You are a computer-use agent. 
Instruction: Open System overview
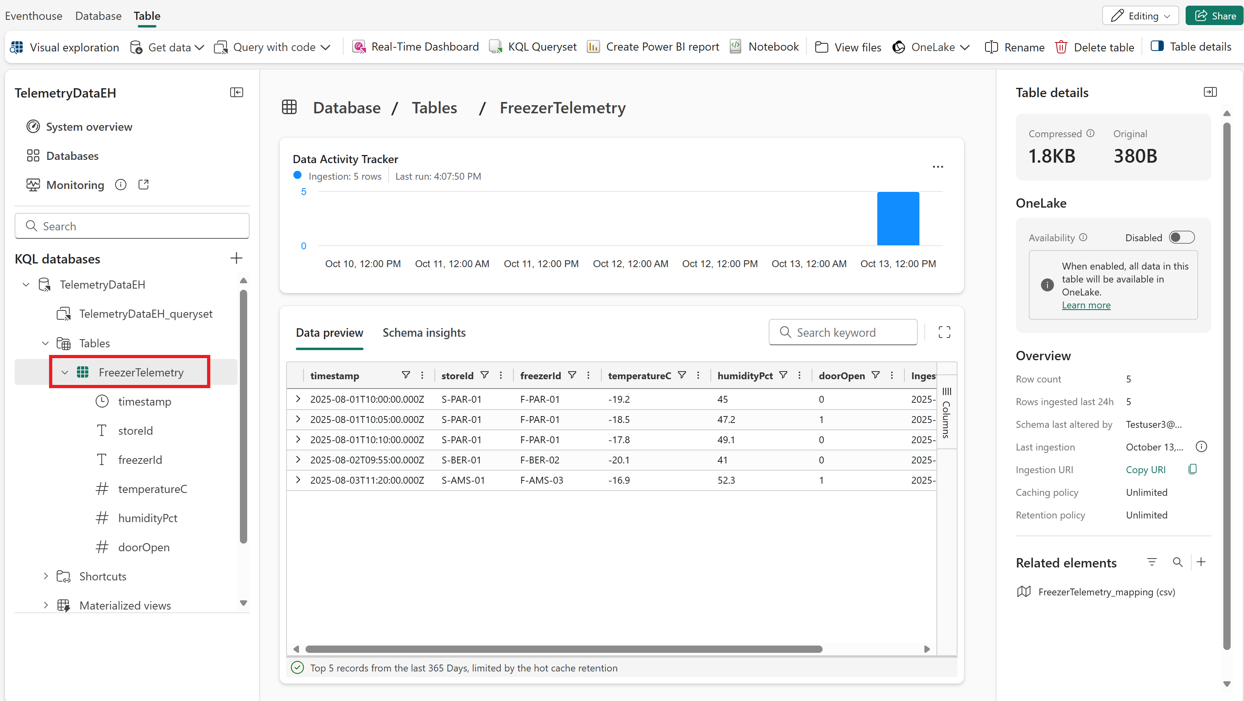(x=80, y=126)
